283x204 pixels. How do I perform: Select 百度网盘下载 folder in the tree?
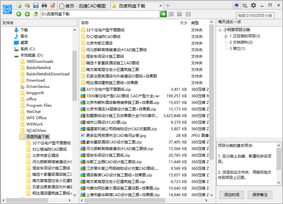point(37,137)
